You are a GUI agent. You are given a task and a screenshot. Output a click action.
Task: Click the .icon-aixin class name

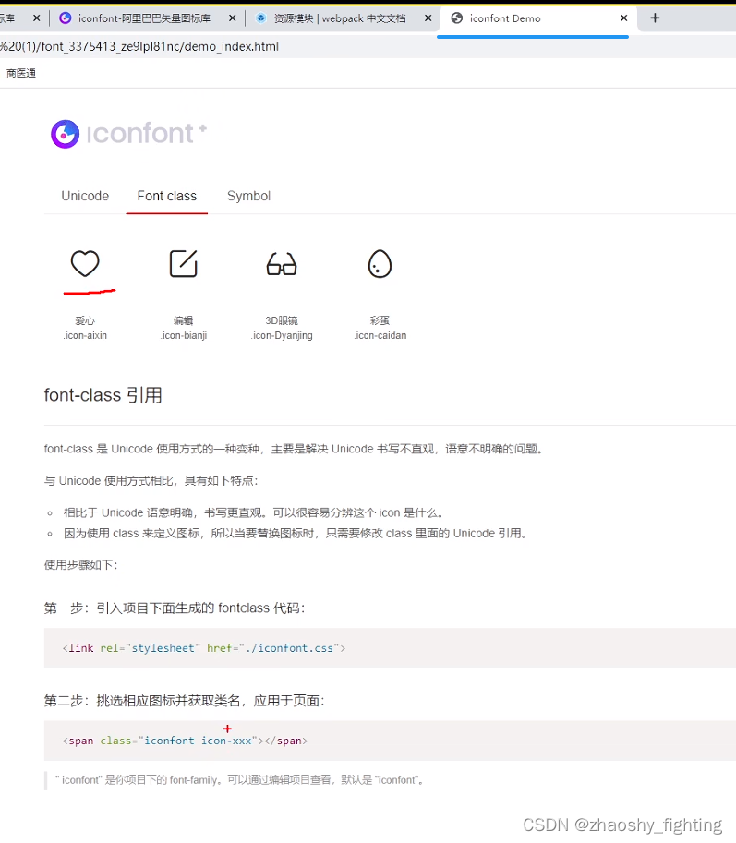click(x=85, y=335)
